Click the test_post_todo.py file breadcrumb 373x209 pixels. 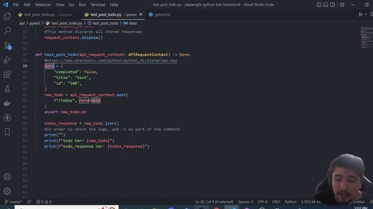pos(64,23)
